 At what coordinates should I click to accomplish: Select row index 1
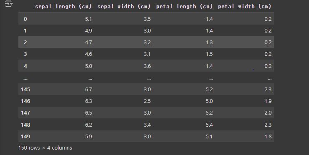[25, 31]
